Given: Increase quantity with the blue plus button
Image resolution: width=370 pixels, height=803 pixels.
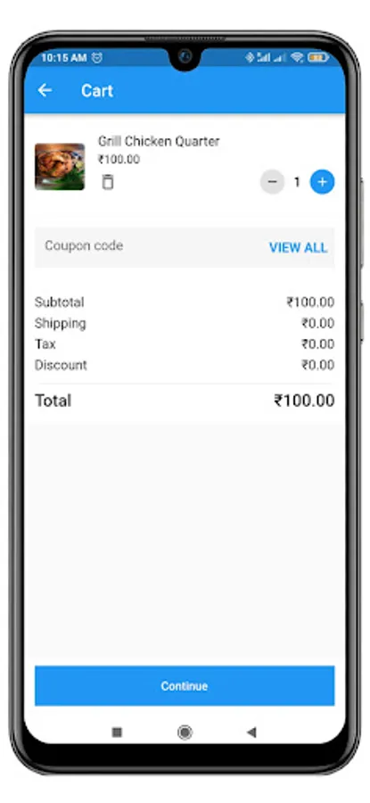Looking at the screenshot, I should click(x=322, y=182).
